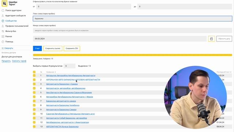Open АвтоЗапчасти Автобарахолка Саранск/Мордовия link

(x=69, y=92)
